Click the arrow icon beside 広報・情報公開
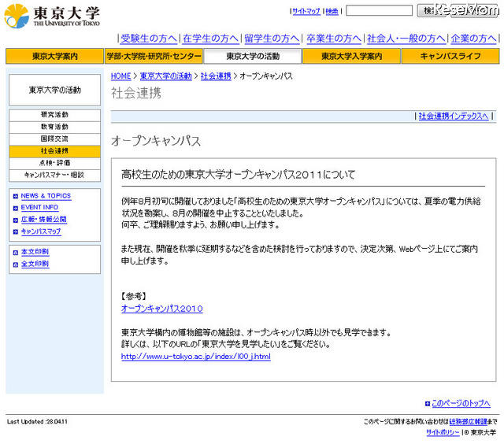The image size is (504, 444). click(16, 220)
